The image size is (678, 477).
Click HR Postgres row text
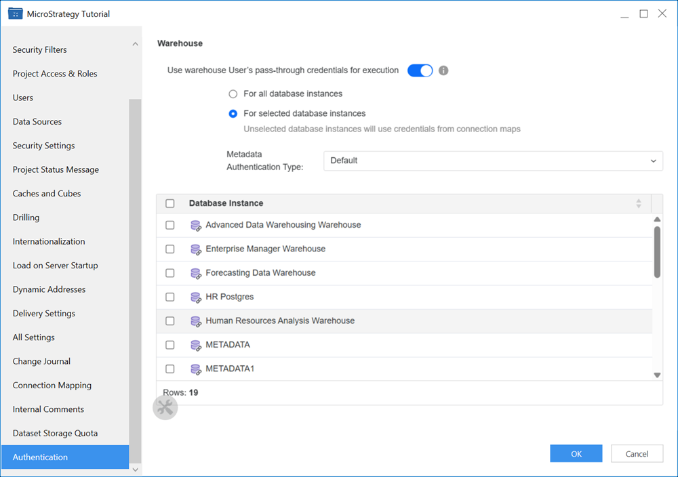[x=230, y=297]
